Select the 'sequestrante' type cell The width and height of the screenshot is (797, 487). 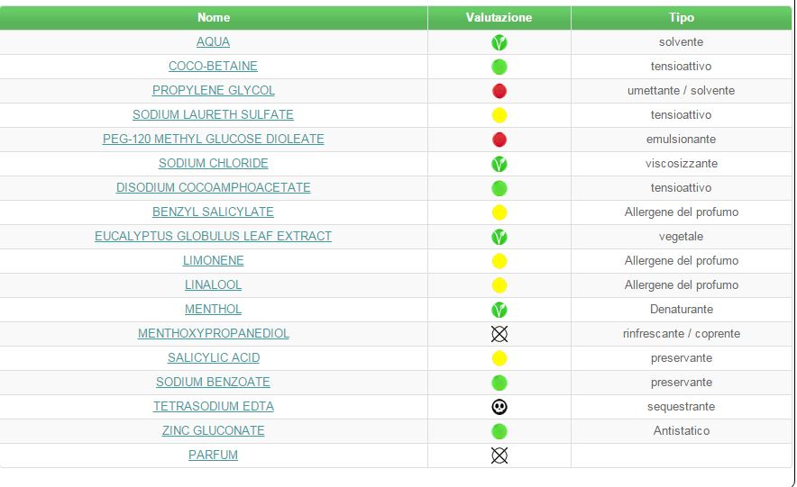(681, 407)
